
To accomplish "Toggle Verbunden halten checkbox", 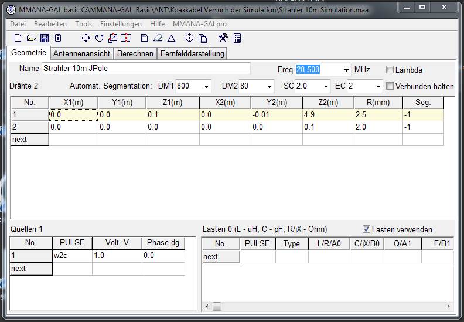I will [x=390, y=86].
